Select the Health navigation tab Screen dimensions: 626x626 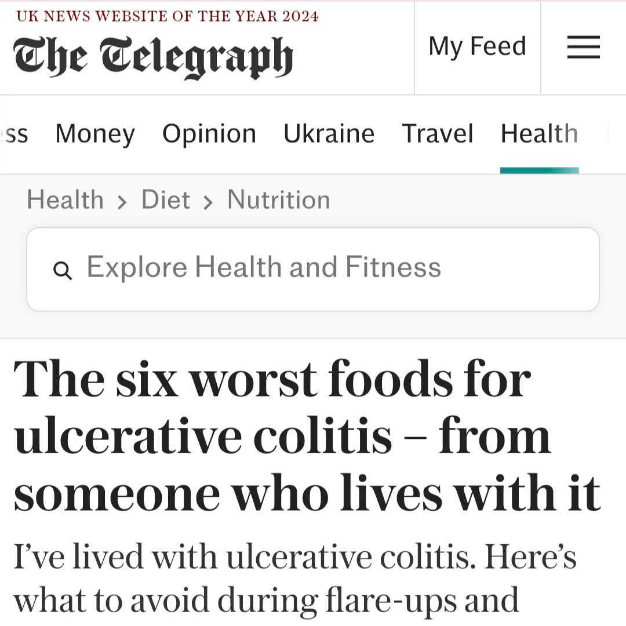[539, 134]
